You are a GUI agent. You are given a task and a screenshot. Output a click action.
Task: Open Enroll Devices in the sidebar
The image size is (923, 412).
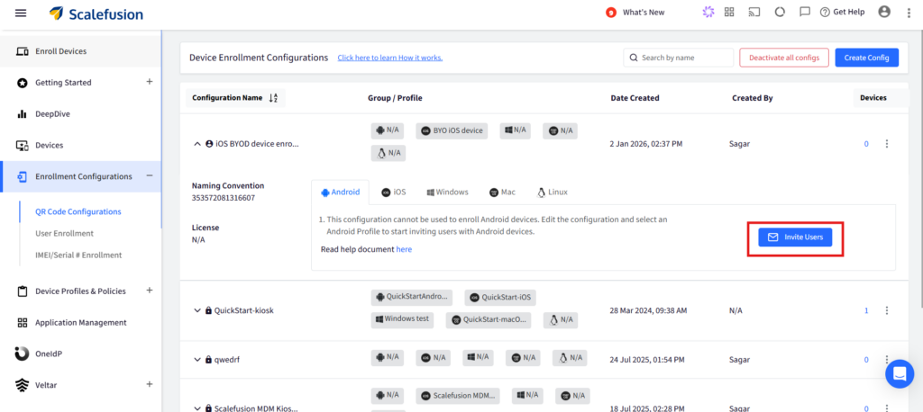tap(80, 51)
